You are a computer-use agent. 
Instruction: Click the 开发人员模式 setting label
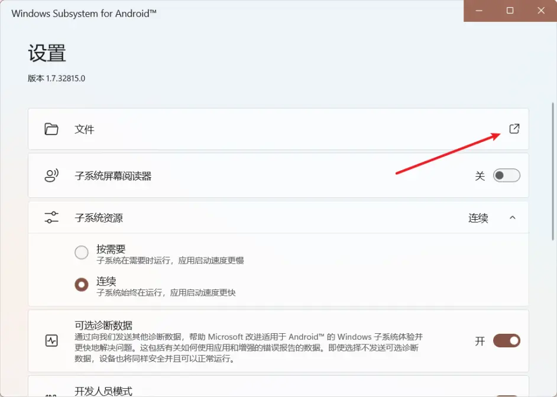point(103,391)
